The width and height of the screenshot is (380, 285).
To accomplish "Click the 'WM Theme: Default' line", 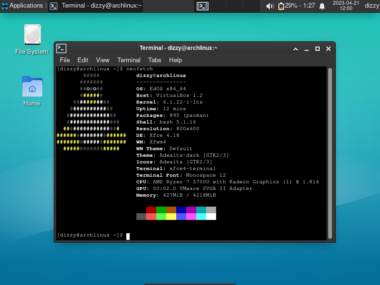I will tap(164, 149).
